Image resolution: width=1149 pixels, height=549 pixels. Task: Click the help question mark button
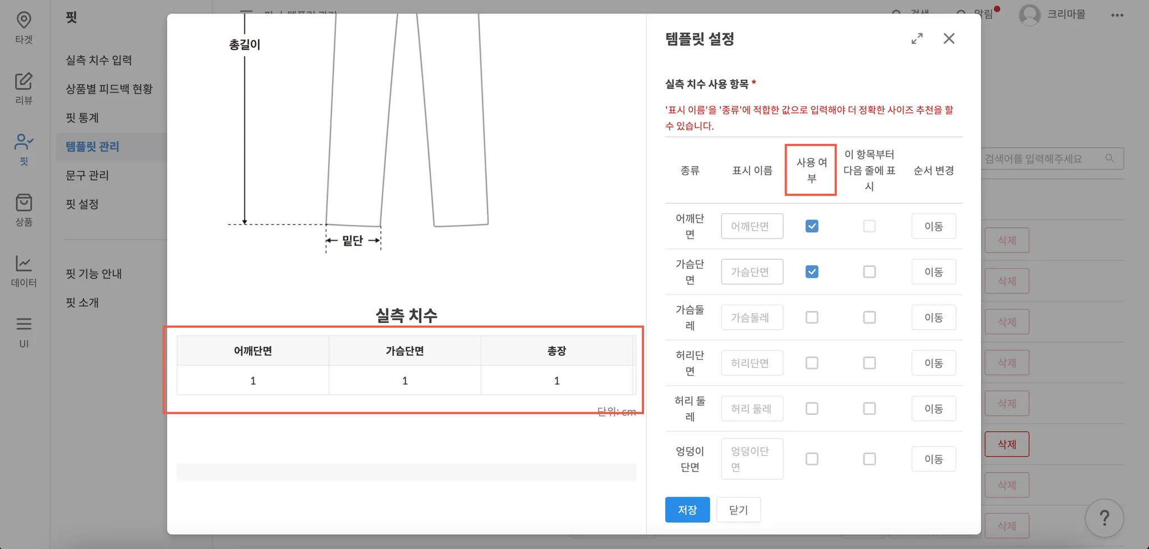pos(1104,518)
